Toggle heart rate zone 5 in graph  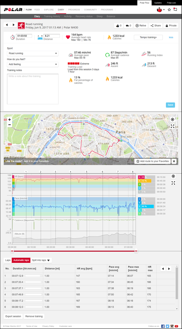point(139,177)
